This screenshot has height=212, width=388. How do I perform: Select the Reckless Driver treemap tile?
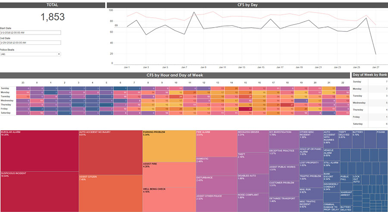pos(253,140)
